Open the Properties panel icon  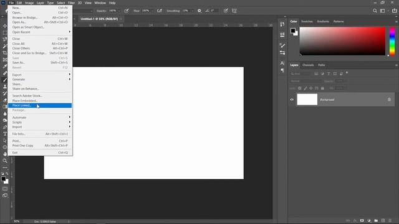(x=282, y=35)
